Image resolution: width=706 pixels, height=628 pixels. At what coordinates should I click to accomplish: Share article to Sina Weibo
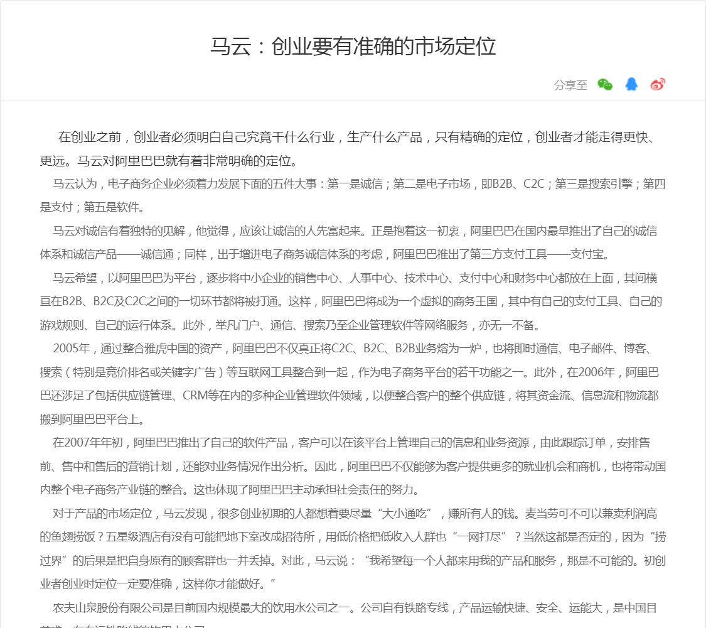click(658, 84)
